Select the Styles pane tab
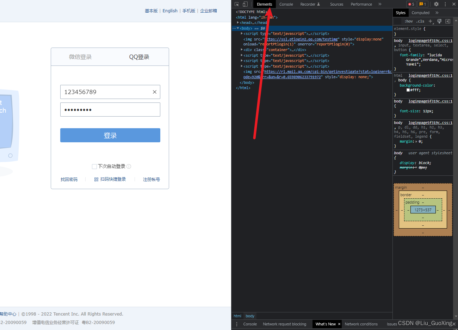Image resolution: width=458 pixels, height=330 pixels. click(x=401, y=13)
